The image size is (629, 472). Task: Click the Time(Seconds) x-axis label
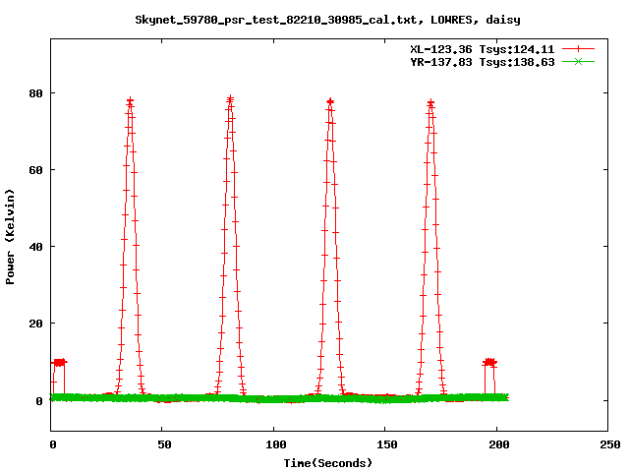pyautogui.click(x=328, y=462)
